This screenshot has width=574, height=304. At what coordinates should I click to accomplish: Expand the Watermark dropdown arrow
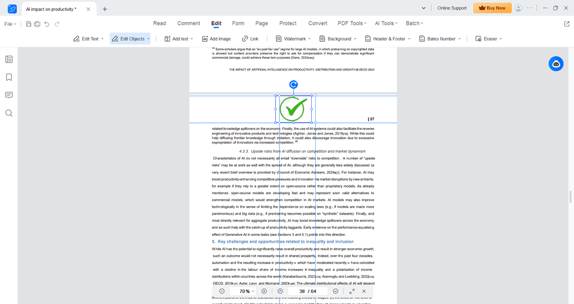click(310, 39)
